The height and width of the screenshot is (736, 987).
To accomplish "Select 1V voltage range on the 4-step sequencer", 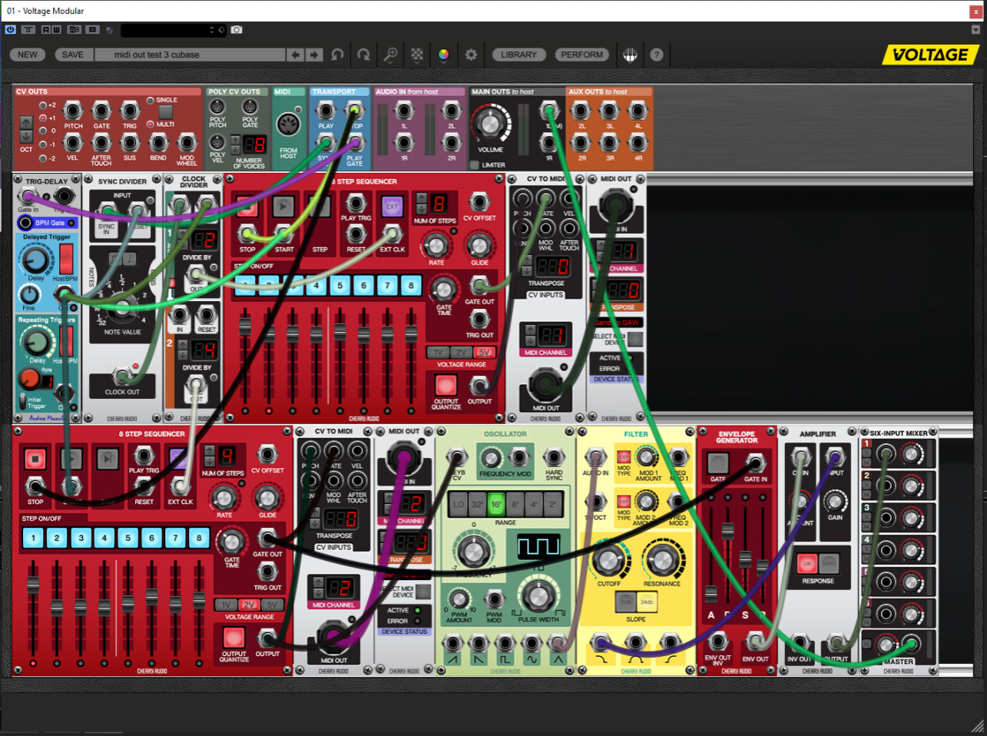I will click(226, 605).
